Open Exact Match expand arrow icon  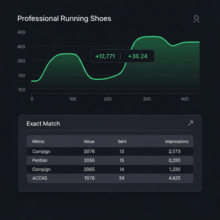click(x=191, y=123)
